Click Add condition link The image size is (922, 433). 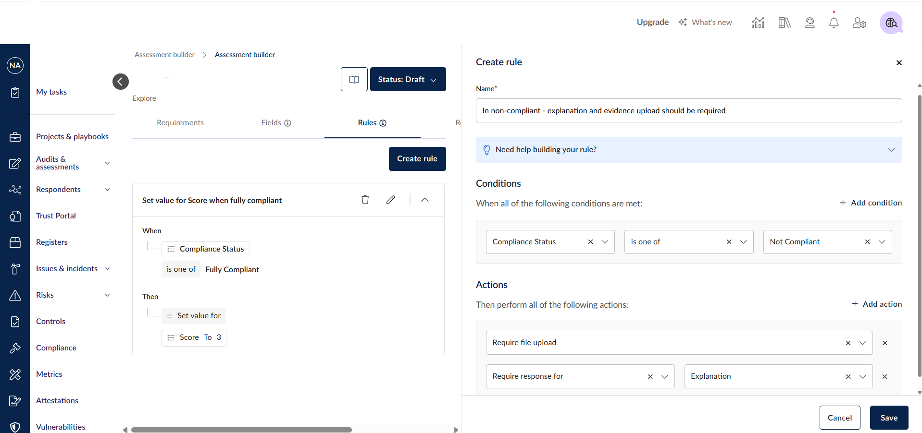point(871,203)
